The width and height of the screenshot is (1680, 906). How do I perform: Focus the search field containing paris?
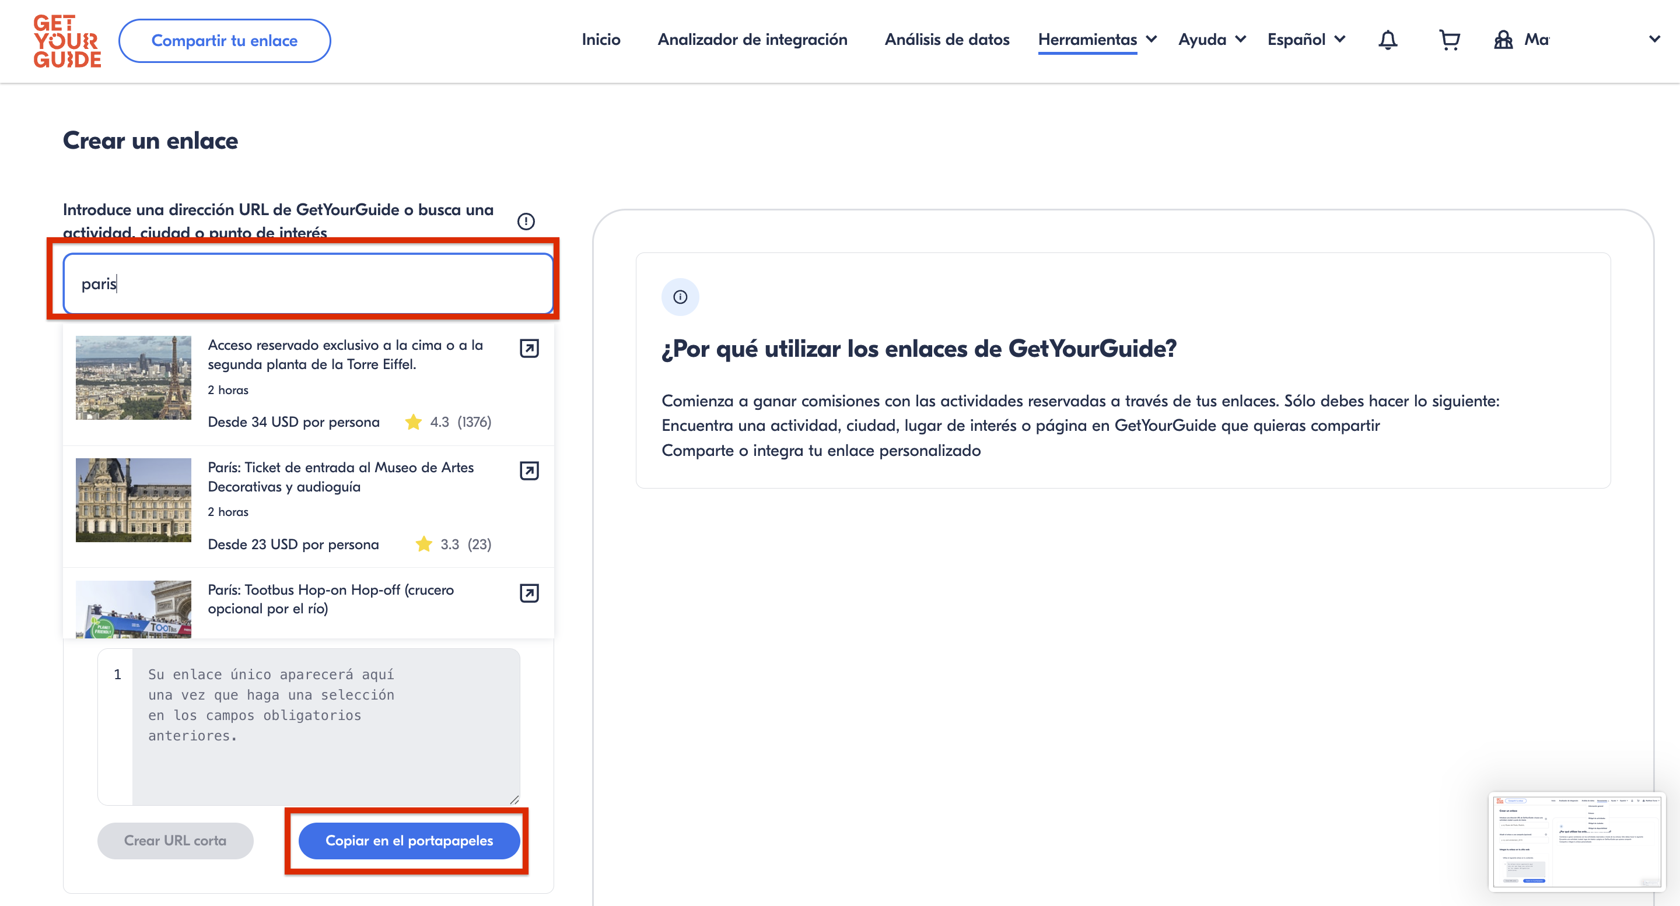click(x=308, y=283)
